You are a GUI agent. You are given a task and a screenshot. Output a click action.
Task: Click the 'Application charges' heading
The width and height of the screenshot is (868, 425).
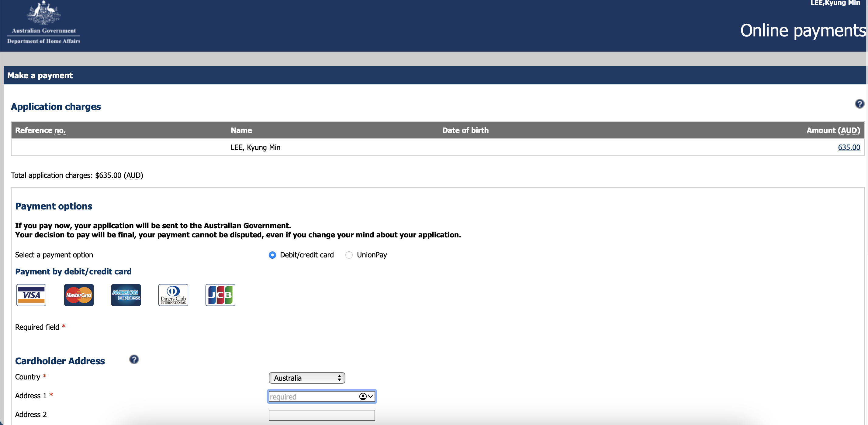56,106
